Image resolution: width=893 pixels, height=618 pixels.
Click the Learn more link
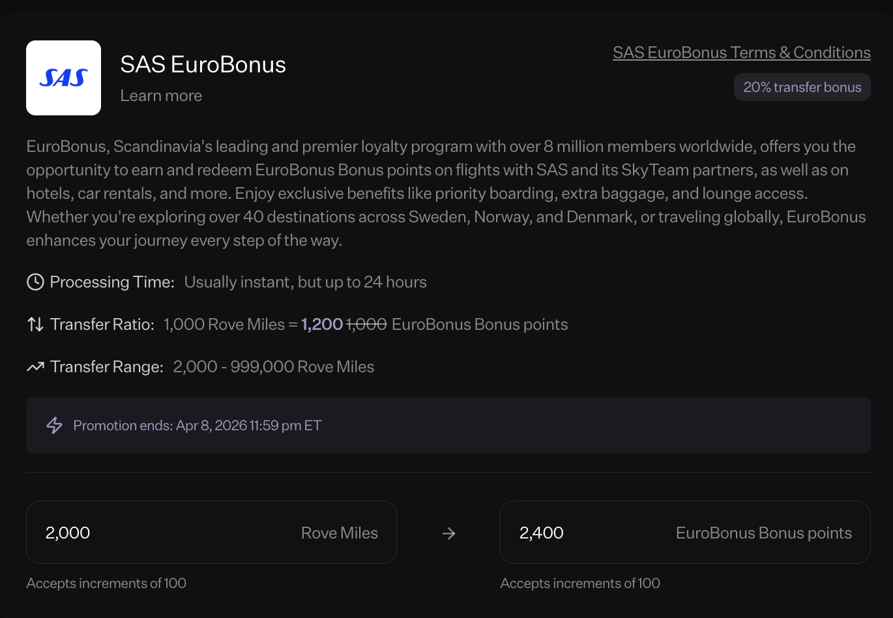160,95
